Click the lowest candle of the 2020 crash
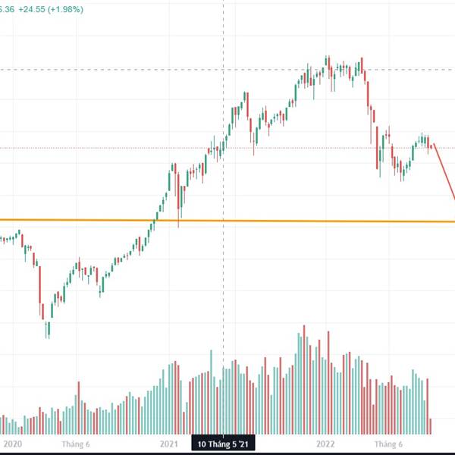This screenshot has width=455, height=455. coord(48,329)
